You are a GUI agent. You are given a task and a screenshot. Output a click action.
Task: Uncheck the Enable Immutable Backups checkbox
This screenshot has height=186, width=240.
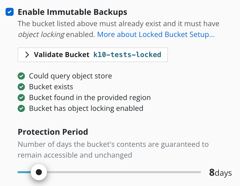pos(10,12)
